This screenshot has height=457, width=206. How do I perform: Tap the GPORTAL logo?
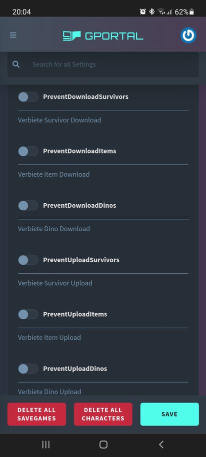(x=103, y=36)
